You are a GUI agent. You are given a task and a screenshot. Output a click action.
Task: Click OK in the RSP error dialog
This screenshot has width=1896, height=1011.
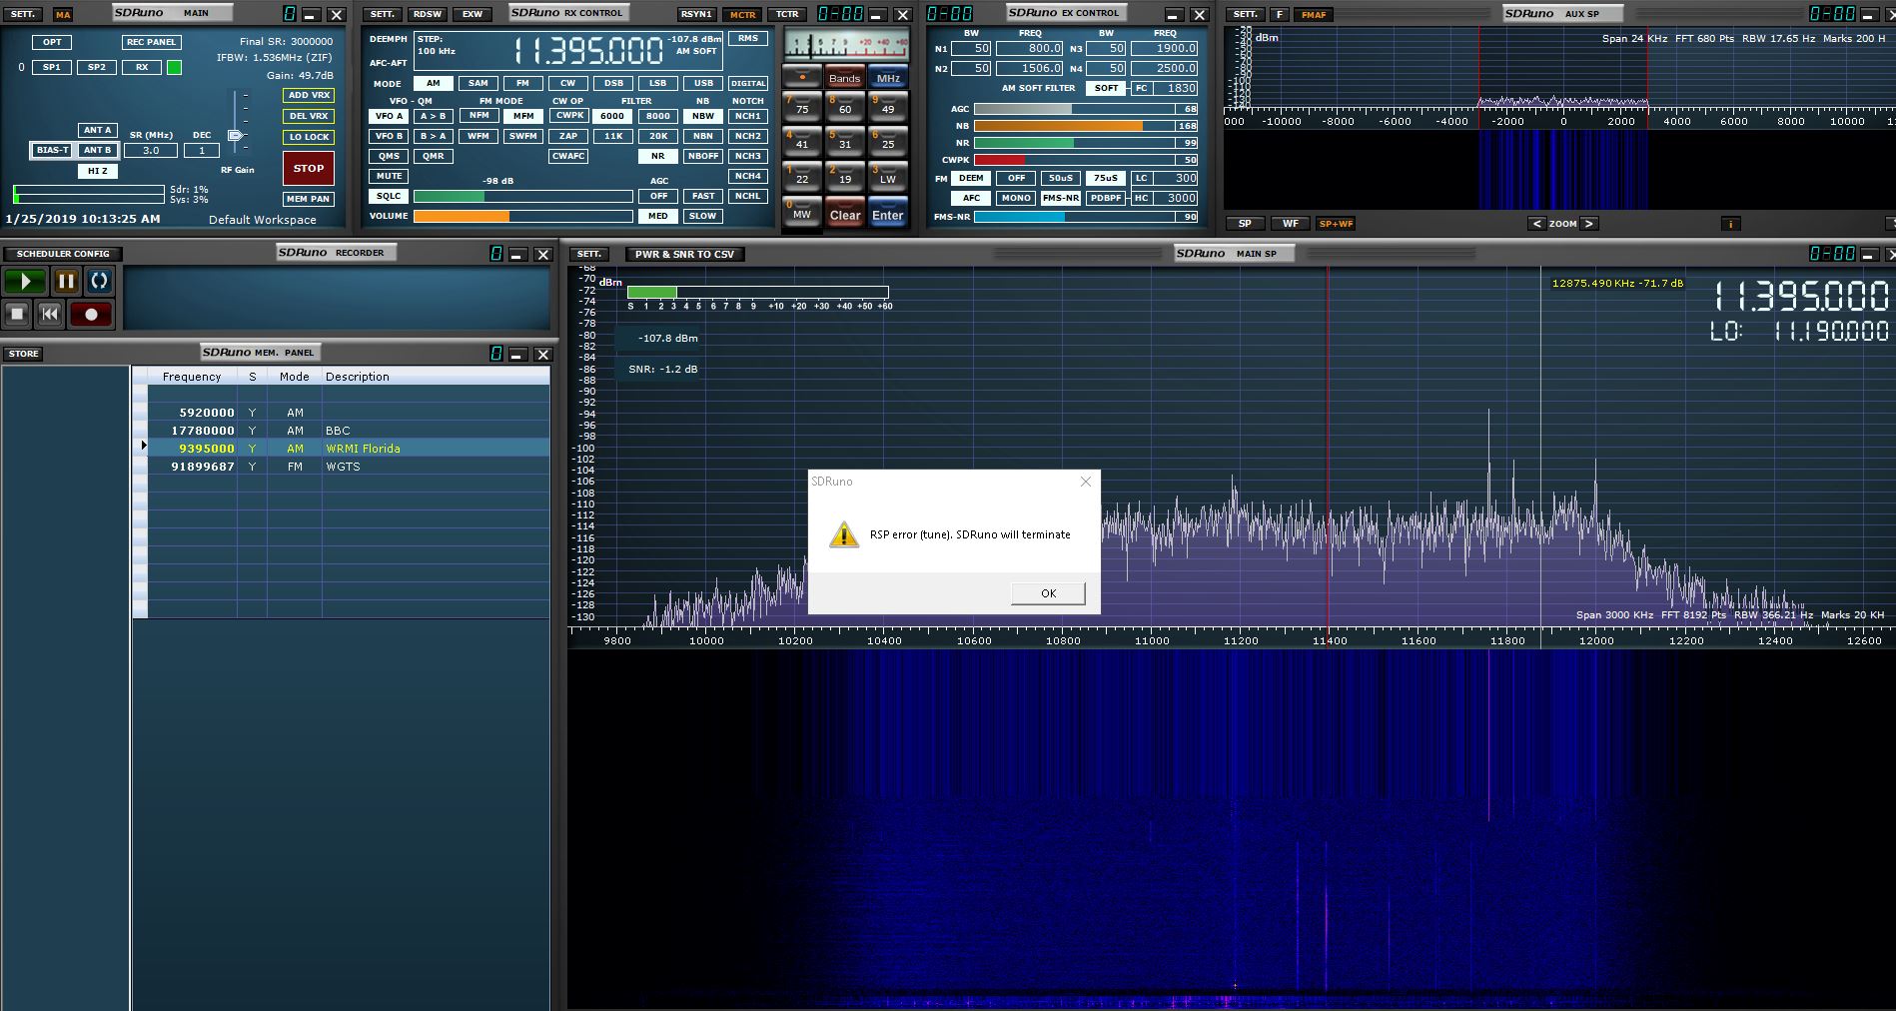[1048, 593]
